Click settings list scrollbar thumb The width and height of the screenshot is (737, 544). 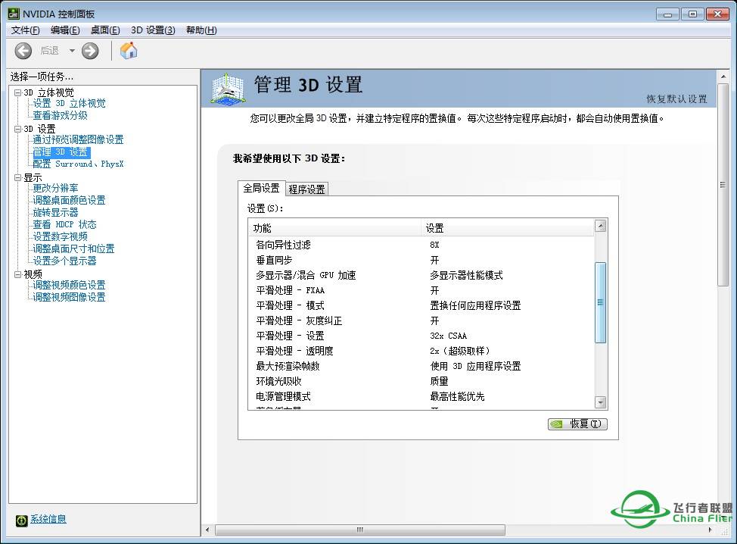pos(601,302)
